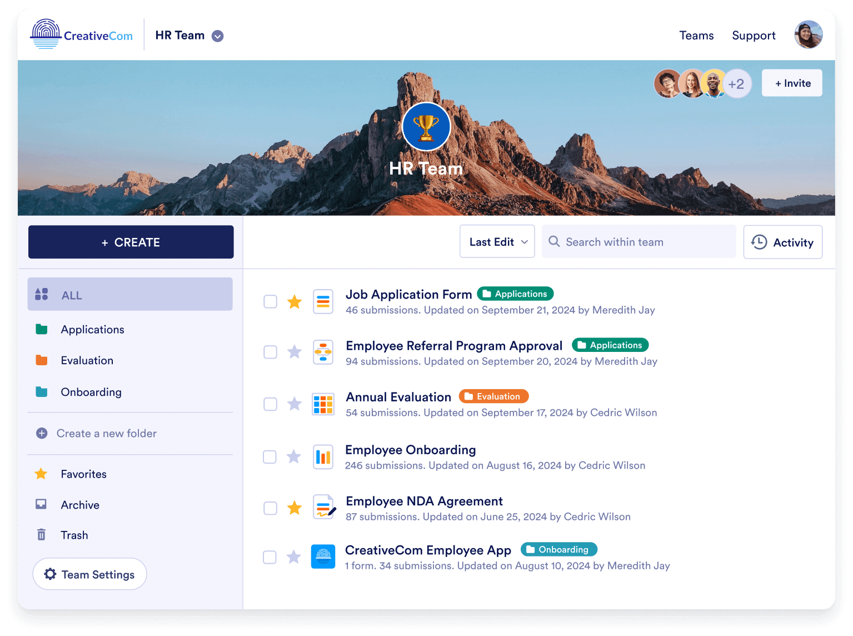Open the Last Edit sort dropdown
This screenshot has width=853, height=636.
pos(497,242)
